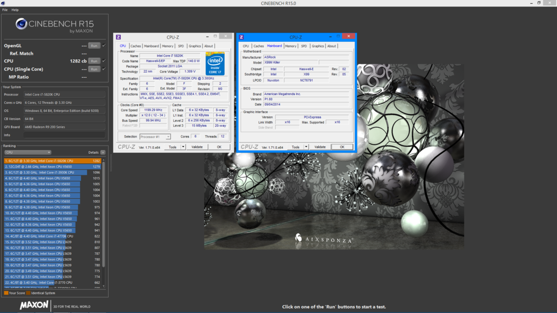Click the Intel Core i7 logo in CPU-Z
Image resolution: width=557 pixels, height=313 pixels.
215,64
